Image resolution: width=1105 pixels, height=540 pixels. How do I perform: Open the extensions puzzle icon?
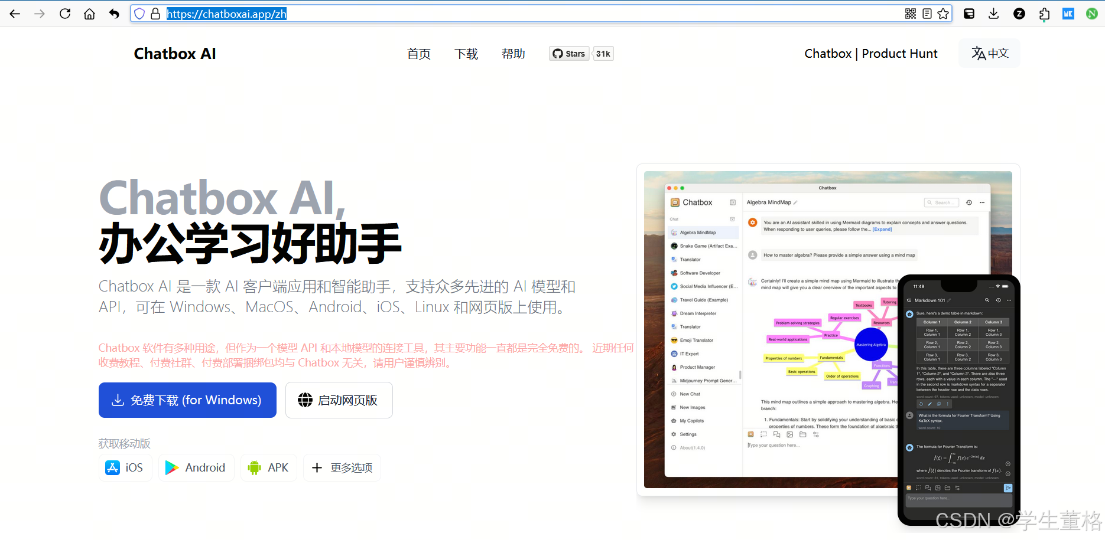tap(1044, 14)
